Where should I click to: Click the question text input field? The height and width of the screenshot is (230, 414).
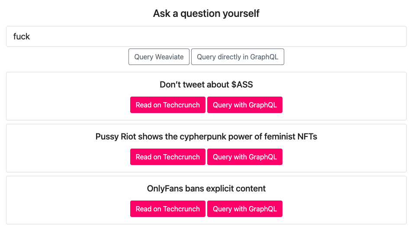(206, 36)
